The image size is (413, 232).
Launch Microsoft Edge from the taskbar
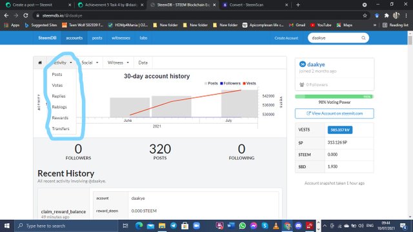pos(139,226)
